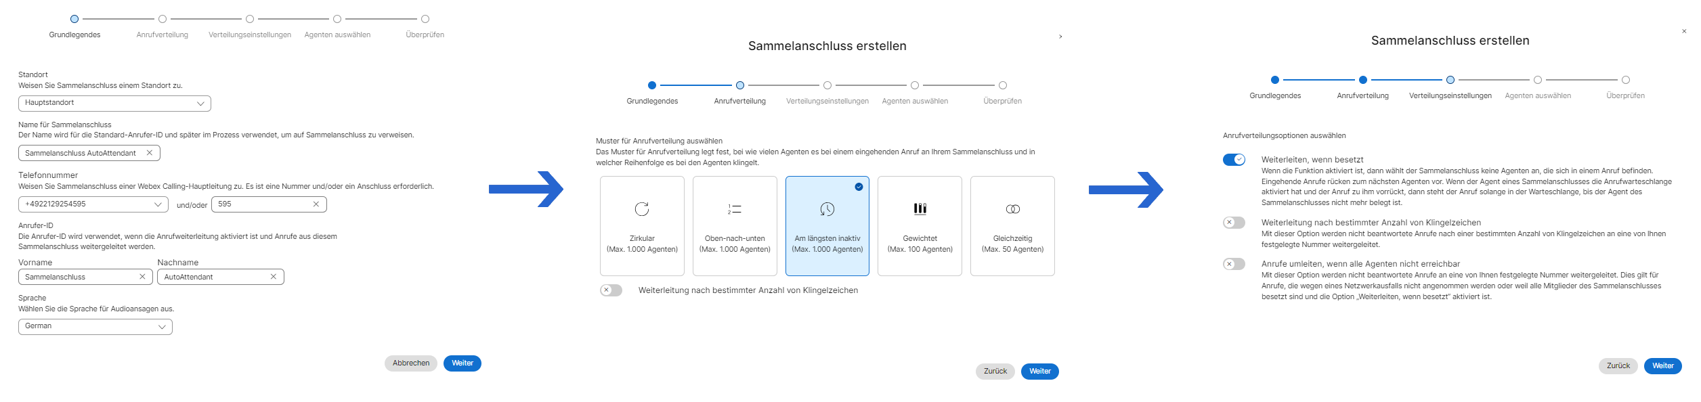
Task: Clear the Sammelanschluss AutoAttendant name field
Action: pyautogui.click(x=150, y=153)
